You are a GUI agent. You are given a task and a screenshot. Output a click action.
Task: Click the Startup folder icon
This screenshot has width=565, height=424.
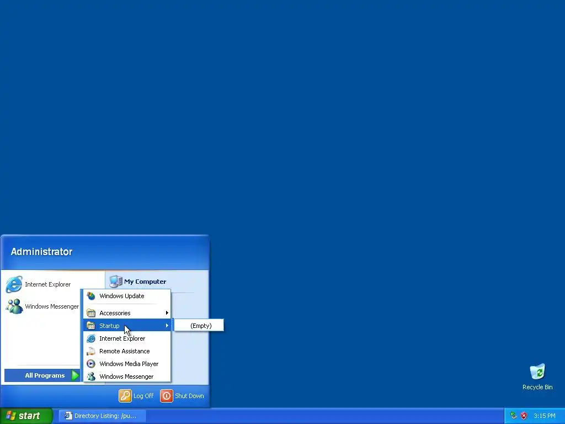(x=91, y=326)
